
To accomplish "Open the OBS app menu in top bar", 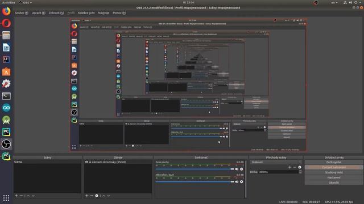I will pos(26,2).
